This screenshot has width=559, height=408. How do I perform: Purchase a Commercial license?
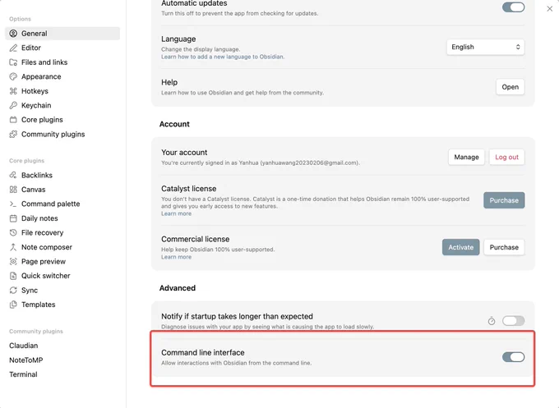(504, 247)
